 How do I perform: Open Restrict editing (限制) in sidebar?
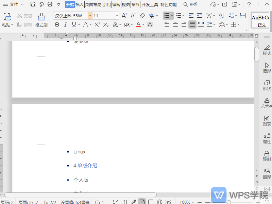point(267,156)
